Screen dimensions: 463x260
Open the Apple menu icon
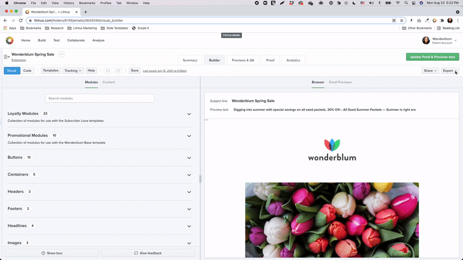6,3
